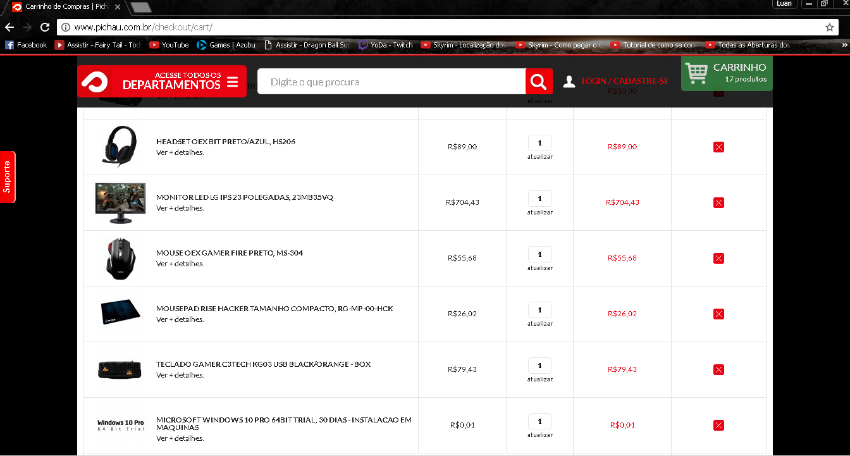Open the Skyrim - Localização bookmark
Screen dimensions: 850x456
click(463, 45)
